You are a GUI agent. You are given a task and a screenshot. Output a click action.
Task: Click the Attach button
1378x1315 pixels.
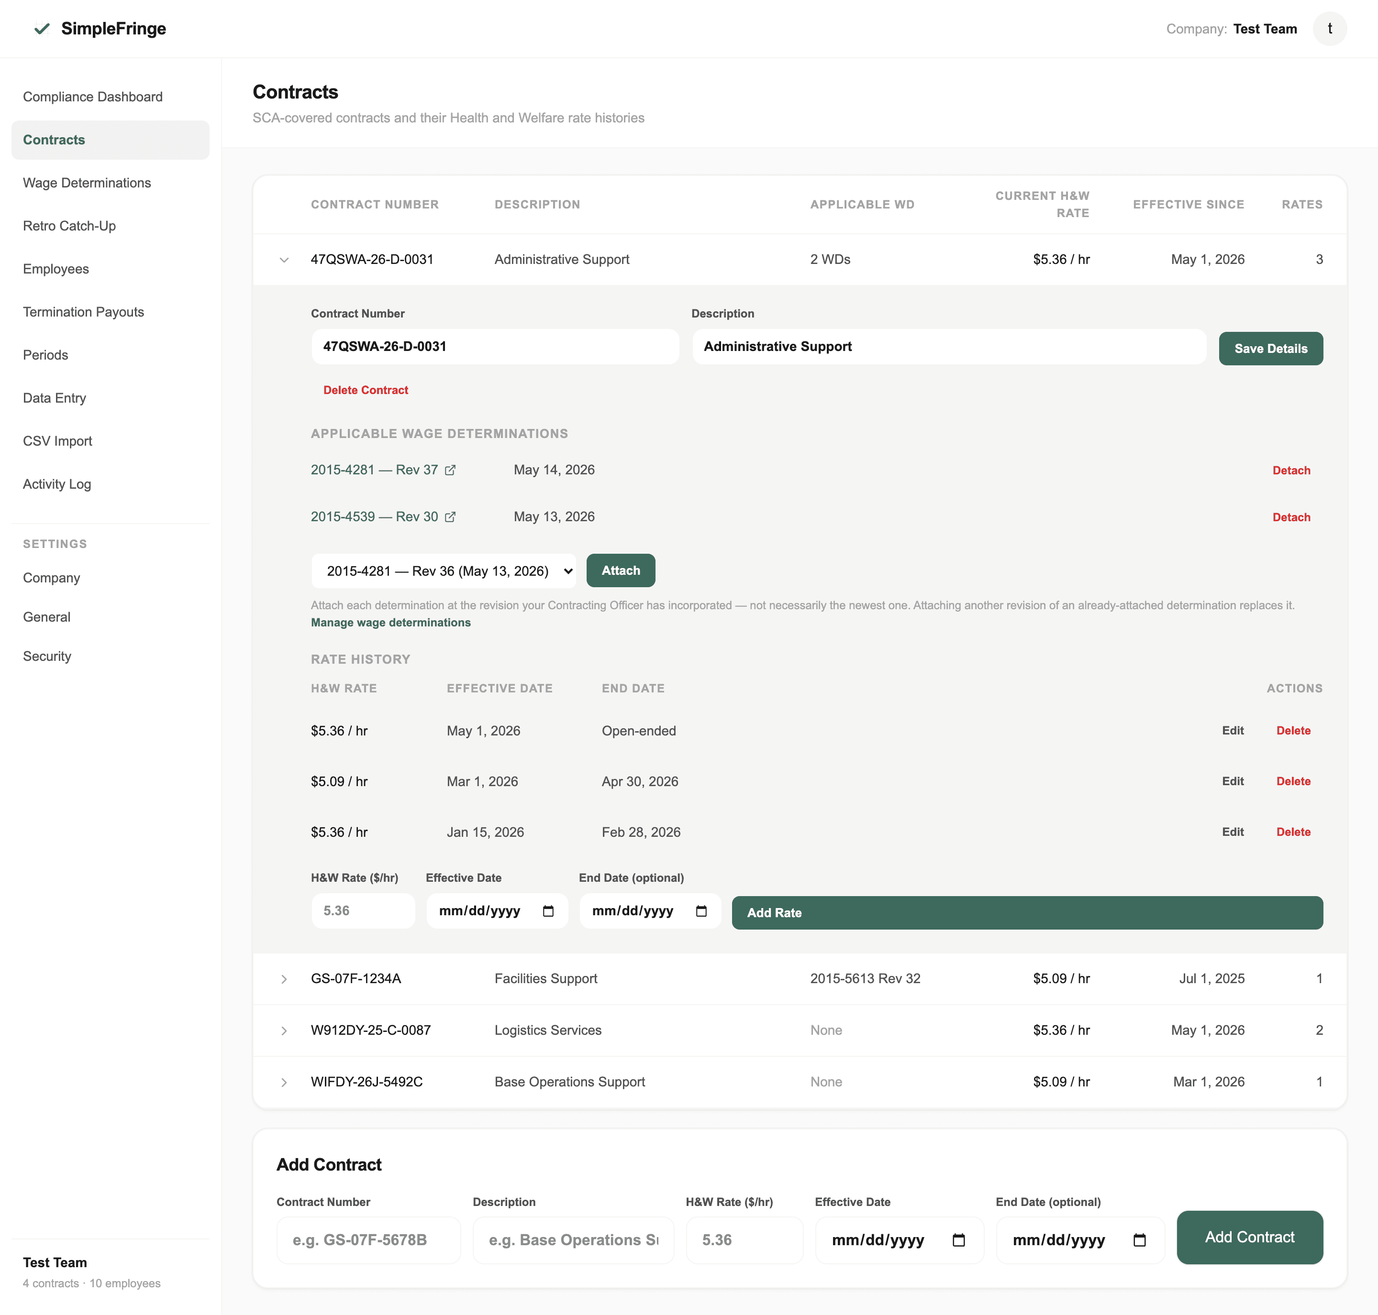[x=621, y=570]
